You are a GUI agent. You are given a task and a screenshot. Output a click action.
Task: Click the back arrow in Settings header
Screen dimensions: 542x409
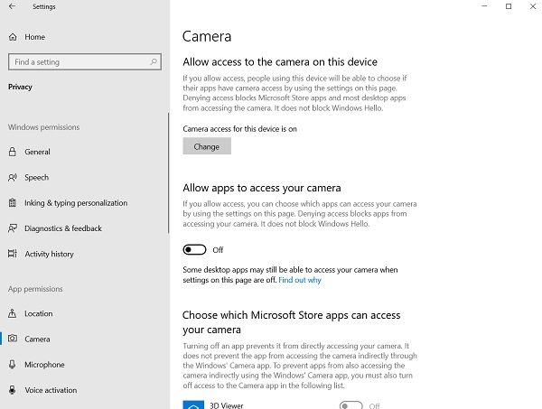(12, 6)
